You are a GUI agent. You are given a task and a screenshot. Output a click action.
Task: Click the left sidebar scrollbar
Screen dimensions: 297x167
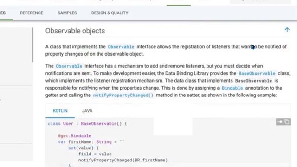click(32, 45)
